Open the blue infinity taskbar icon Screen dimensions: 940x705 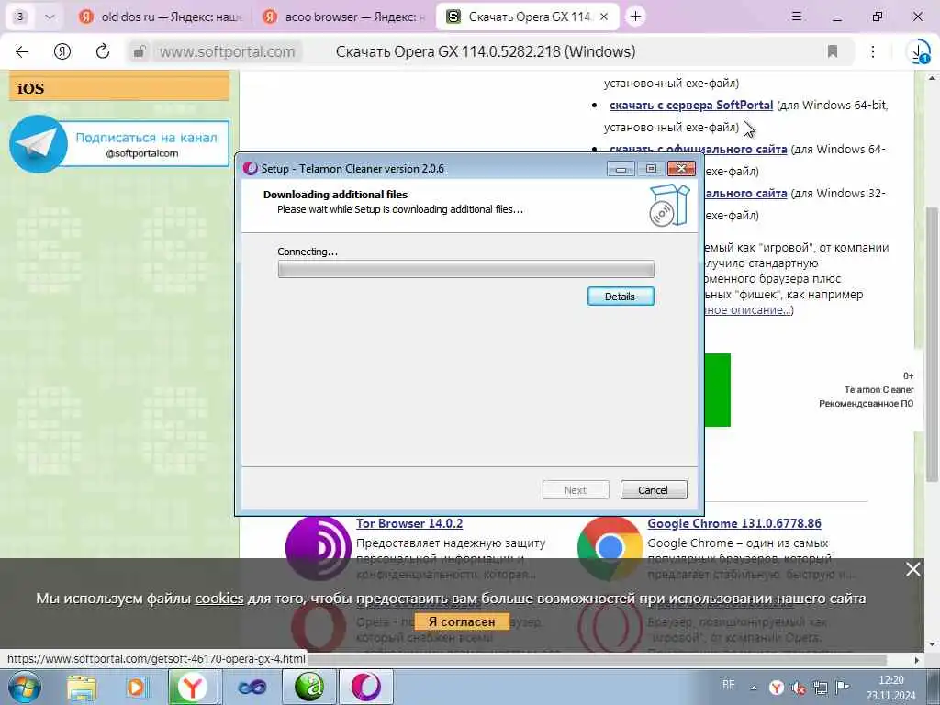252,688
